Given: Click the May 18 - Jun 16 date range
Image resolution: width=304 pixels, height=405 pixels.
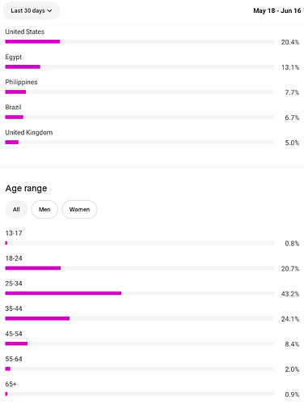Looking at the screenshot, I should tap(277, 11).
